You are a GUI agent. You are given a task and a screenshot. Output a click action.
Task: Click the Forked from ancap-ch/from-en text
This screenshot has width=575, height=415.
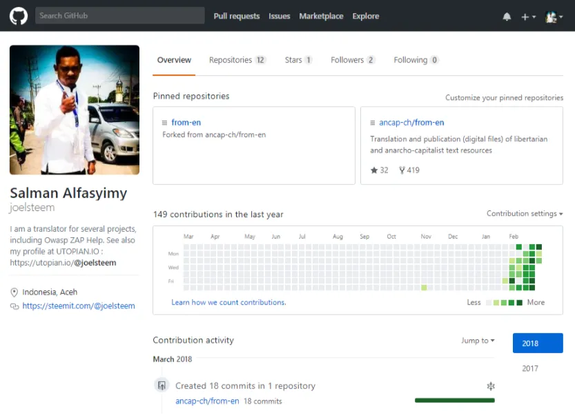(x=214, y=135)
